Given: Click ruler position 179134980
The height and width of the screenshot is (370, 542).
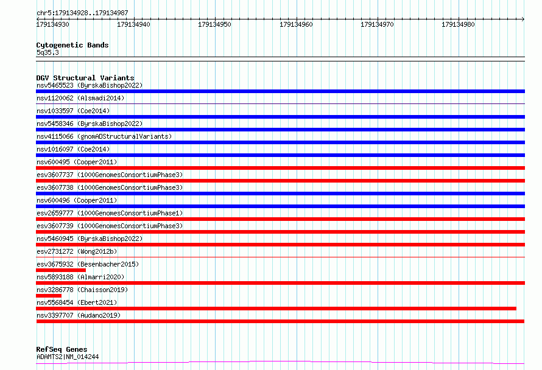Looking at the screenshot, I should click(459, 24).
